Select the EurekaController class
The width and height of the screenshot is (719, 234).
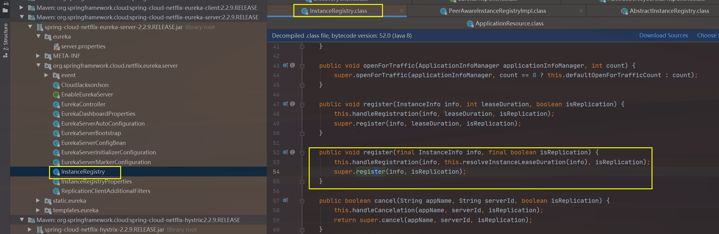click(83, 104)
